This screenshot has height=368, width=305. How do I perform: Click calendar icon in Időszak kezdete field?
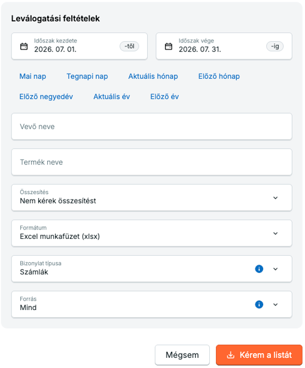coord(24,46)
